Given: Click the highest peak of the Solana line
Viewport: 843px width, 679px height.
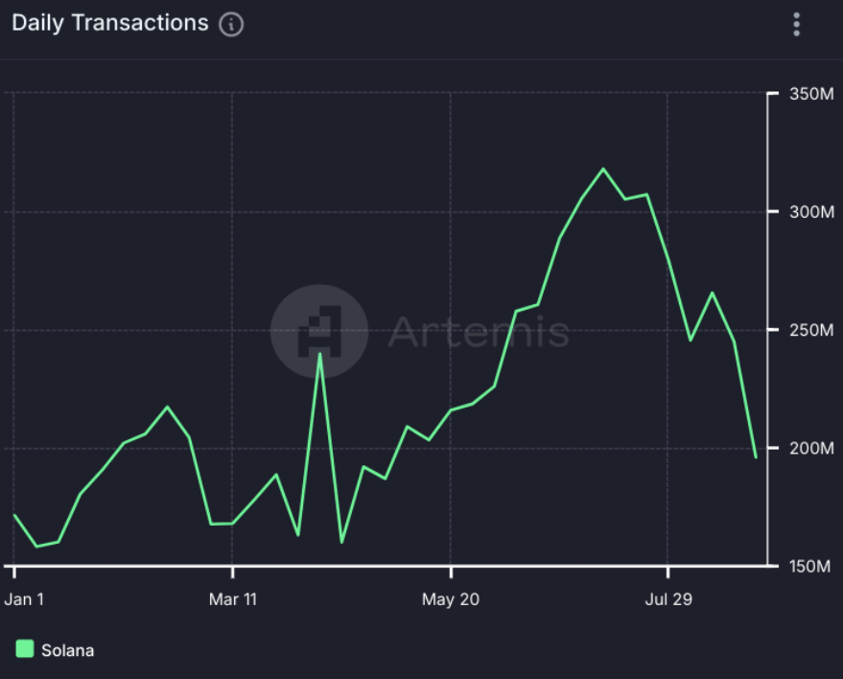Looking at the screenshot, I should 603,169.
